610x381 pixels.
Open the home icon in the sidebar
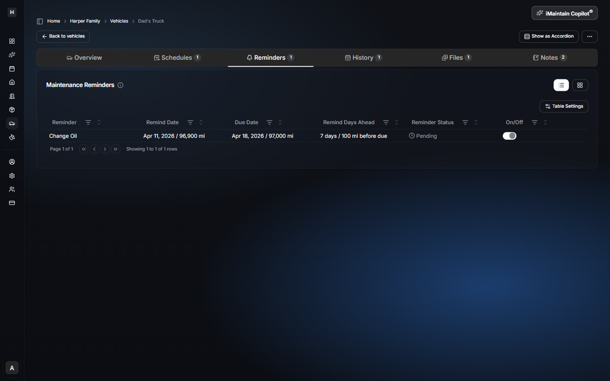pos(12,82)
